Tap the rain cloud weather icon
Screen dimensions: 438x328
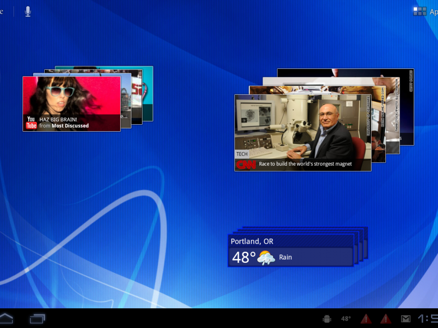(x=266, y=258)
